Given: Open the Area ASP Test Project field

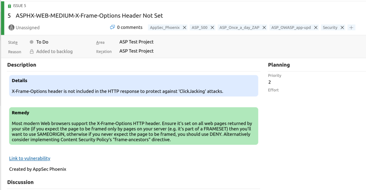Looking at the screenshot, I should (136, 42).
